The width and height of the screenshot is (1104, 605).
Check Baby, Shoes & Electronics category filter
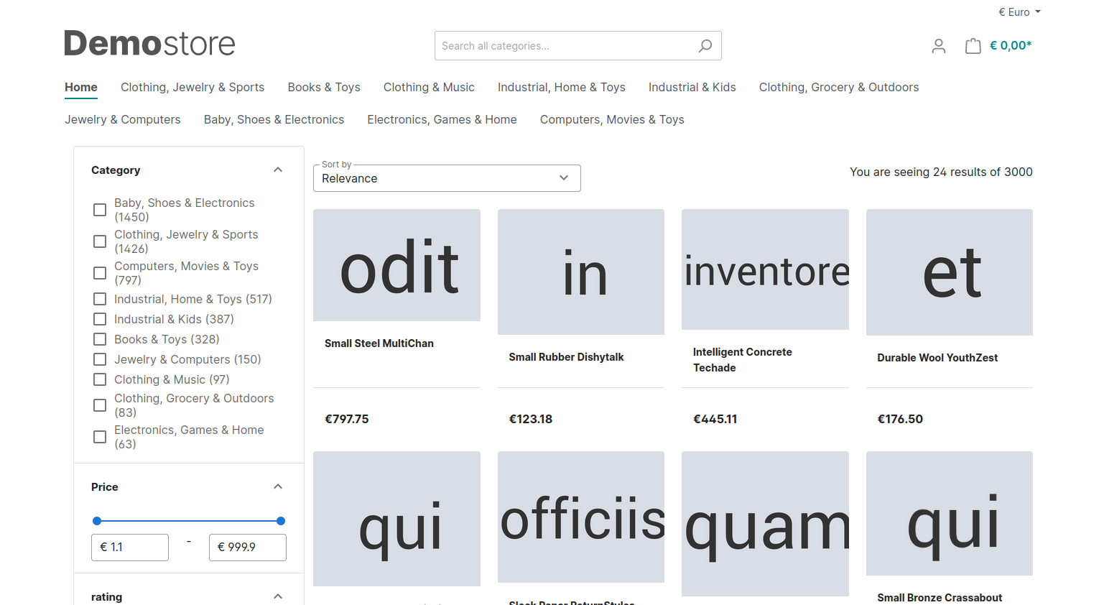tap(100, 210)
